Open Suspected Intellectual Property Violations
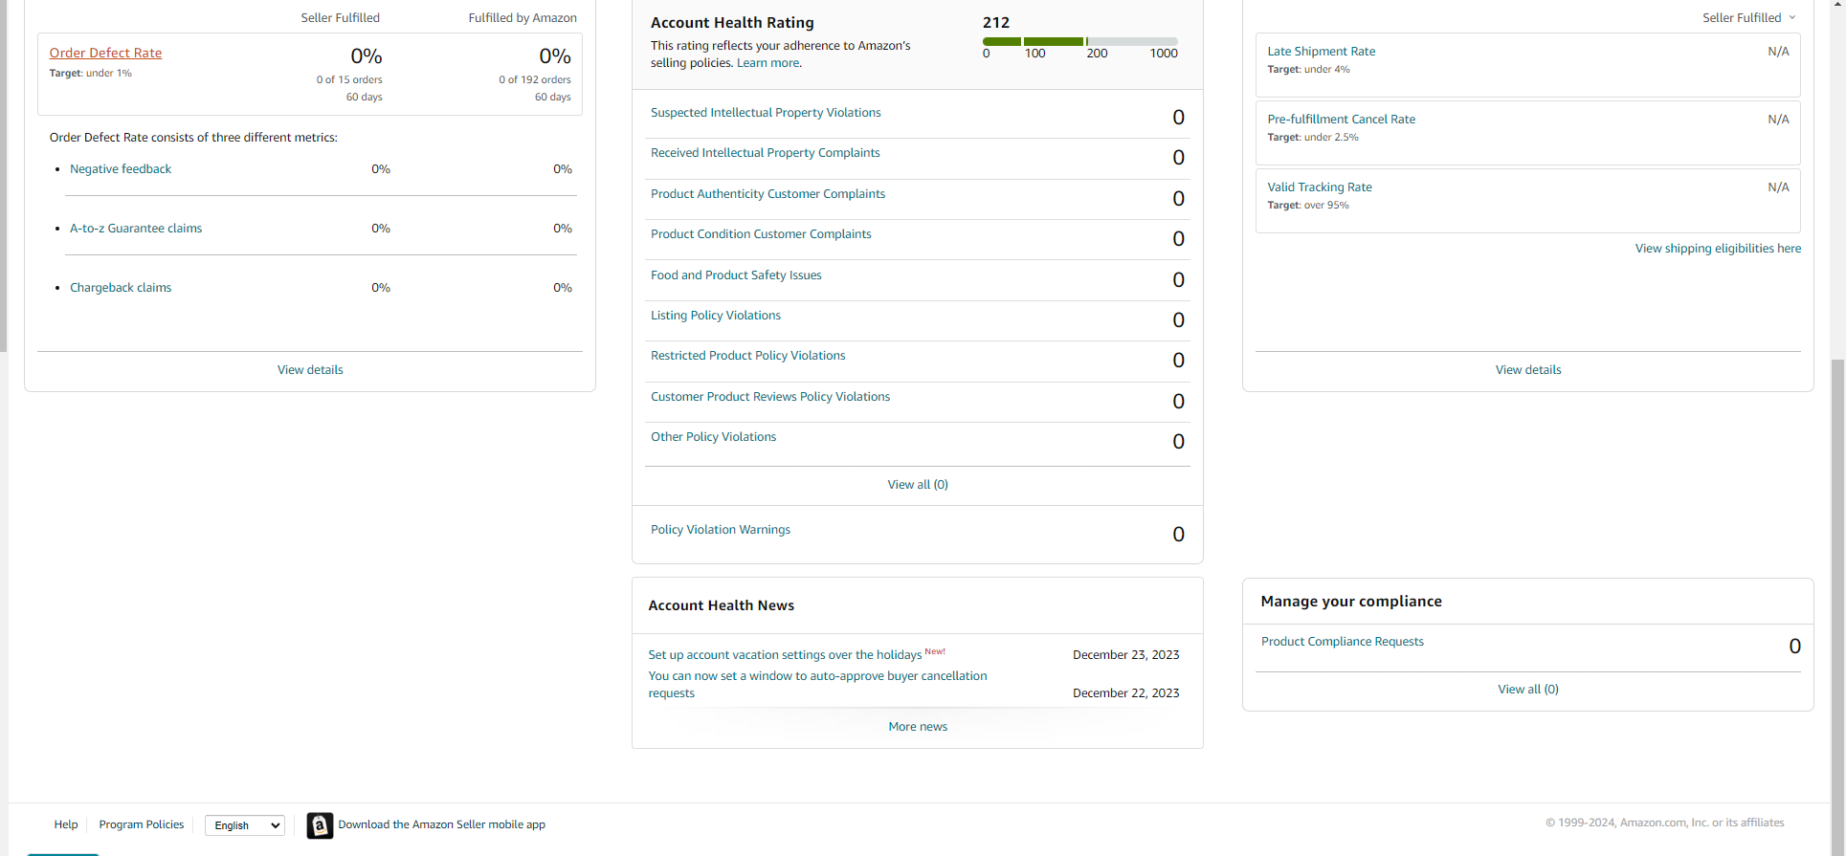Viewport: 1846px width, 856px height. point(766,113)
